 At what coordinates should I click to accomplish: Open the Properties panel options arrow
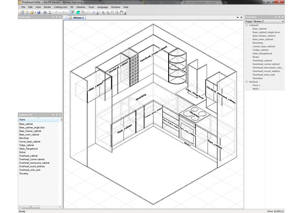(275, 17)
